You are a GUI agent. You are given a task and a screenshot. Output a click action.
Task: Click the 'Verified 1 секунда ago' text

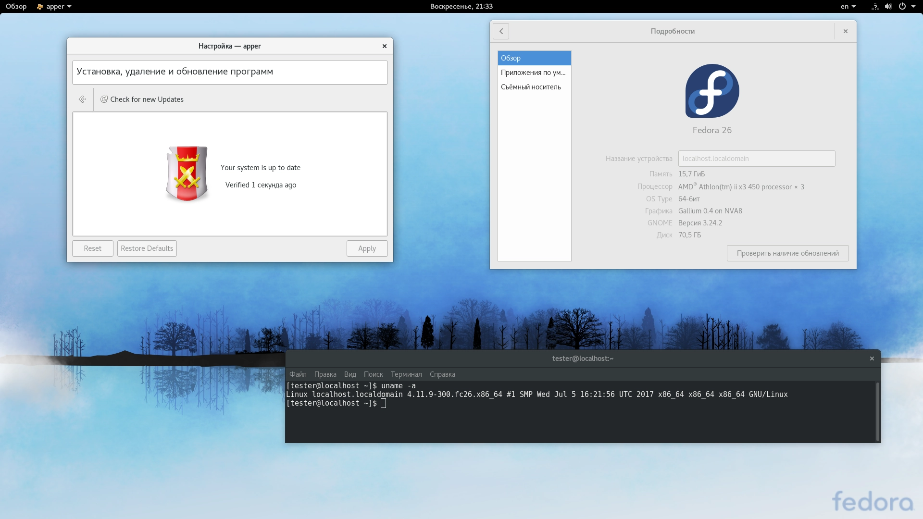(261, 185)
